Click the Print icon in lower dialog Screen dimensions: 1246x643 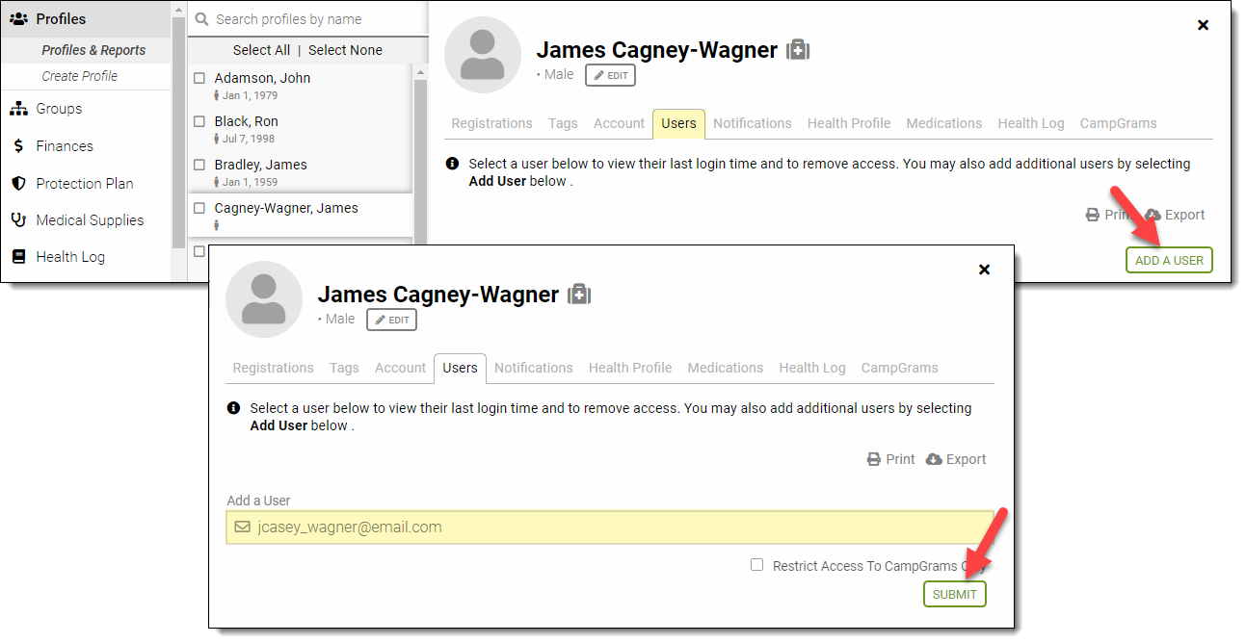click(874, 459)
